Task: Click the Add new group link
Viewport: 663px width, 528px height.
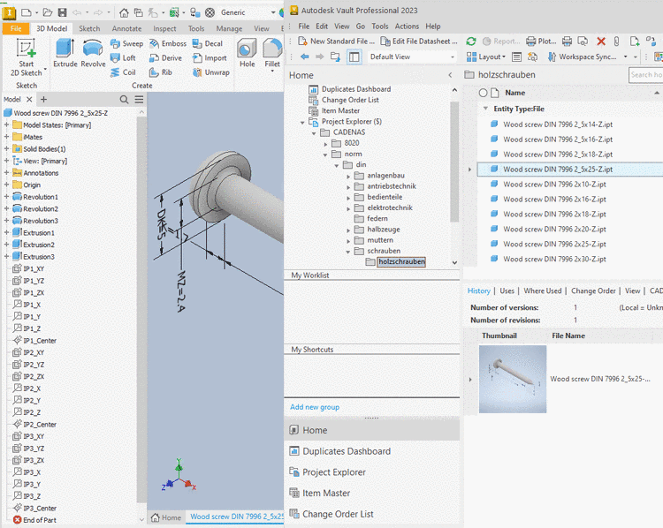Action: click(x=315, y=407)
